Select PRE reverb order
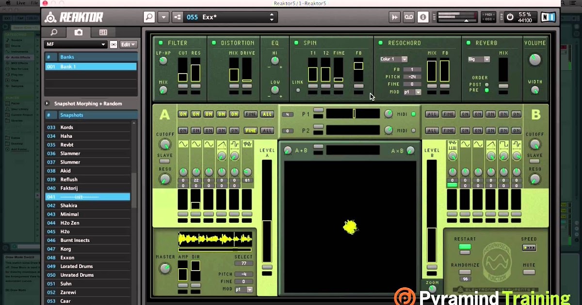582x305 pixels. pyautogui.click(x=487, y=90)
